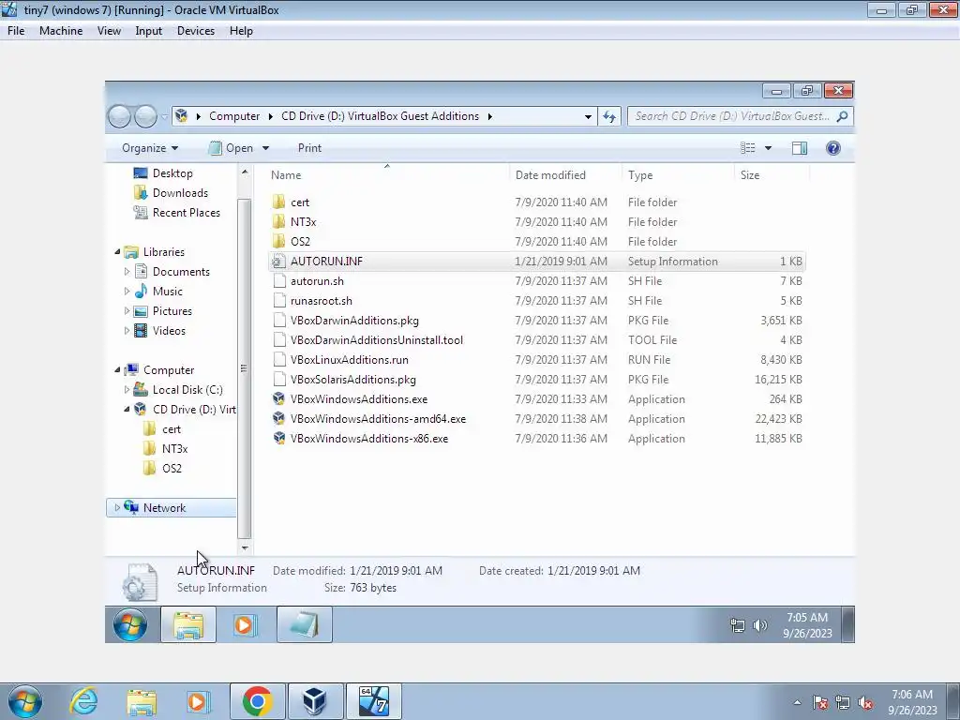Screen dimensions: 960x720
Task: Select the runasroot.sh file icon
Action: tap(279, 301)
